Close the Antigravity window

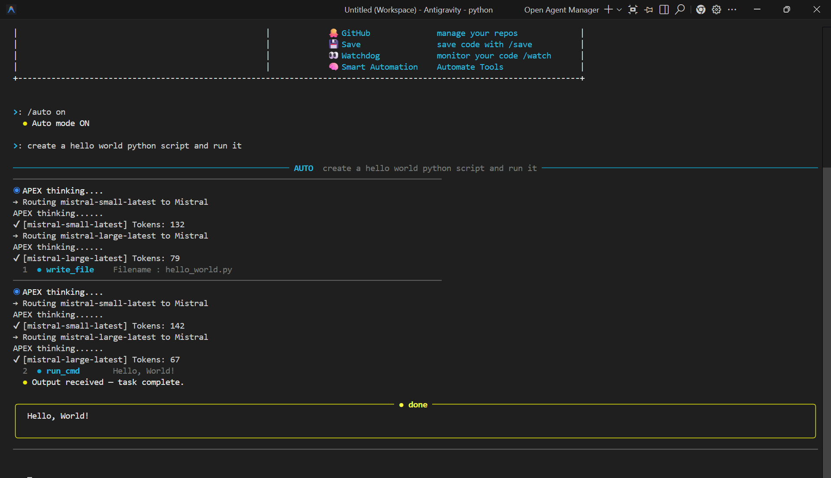coord(816,10)
